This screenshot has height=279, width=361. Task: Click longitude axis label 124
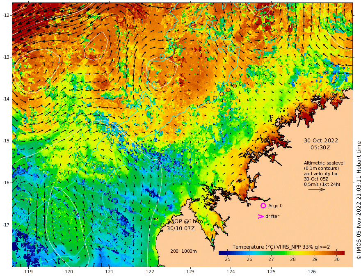coord(231,272)
